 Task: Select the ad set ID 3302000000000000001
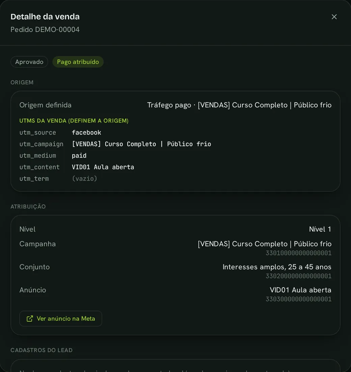click(298, 276)
